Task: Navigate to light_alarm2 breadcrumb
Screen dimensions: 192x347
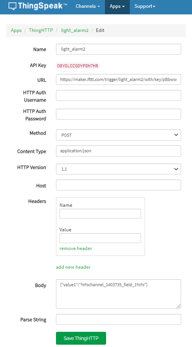Action: 75,30
